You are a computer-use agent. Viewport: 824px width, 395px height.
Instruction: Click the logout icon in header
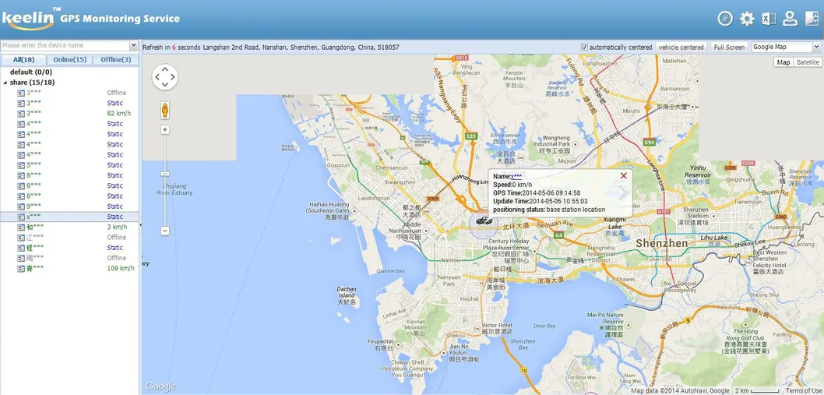[812, 19]
